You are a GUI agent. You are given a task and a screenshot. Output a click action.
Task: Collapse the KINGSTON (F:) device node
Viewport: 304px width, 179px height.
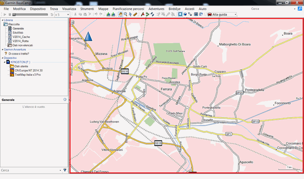[5, 62]
